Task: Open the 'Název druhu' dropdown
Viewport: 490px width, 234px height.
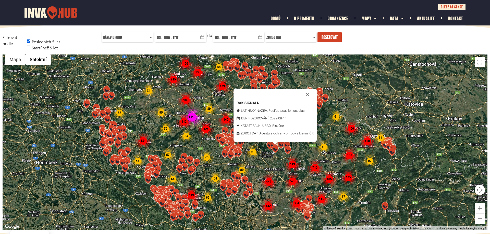Action: coord(127,37)
